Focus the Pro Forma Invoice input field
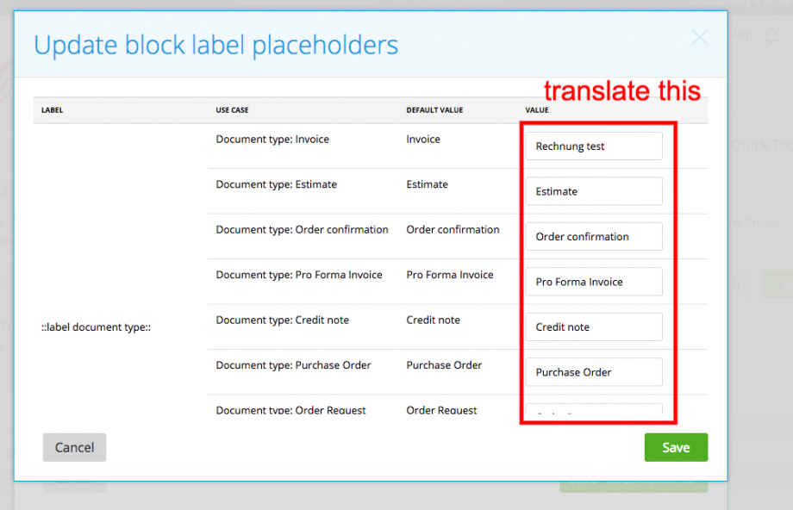 [593, 282]
